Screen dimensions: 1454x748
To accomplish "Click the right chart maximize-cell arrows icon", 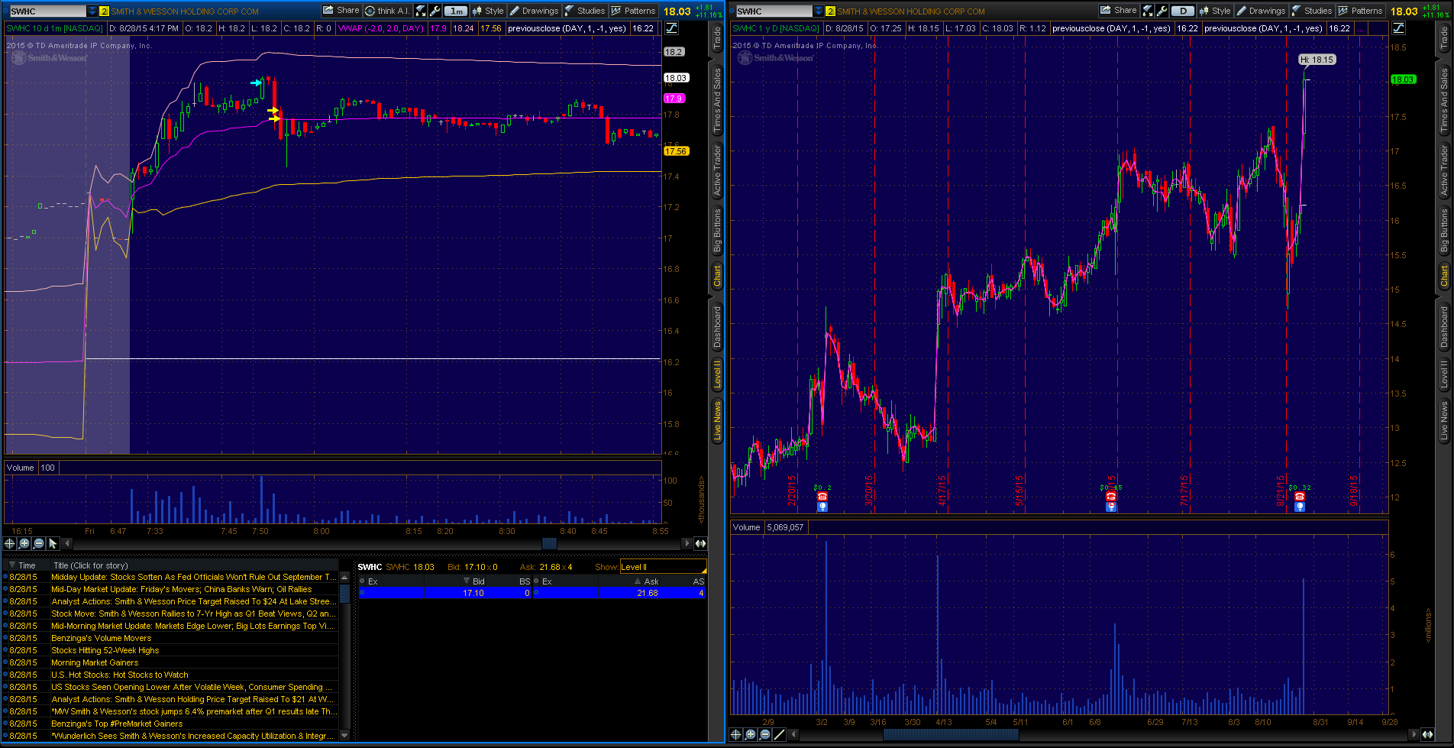I will [x=1148, y=11].
